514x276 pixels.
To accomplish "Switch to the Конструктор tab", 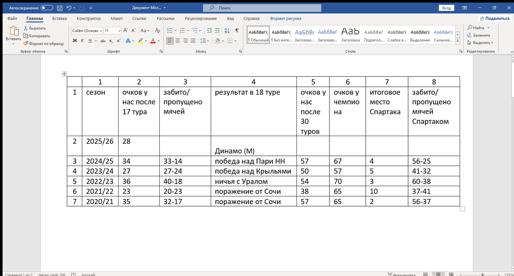I will coord(89,18).
